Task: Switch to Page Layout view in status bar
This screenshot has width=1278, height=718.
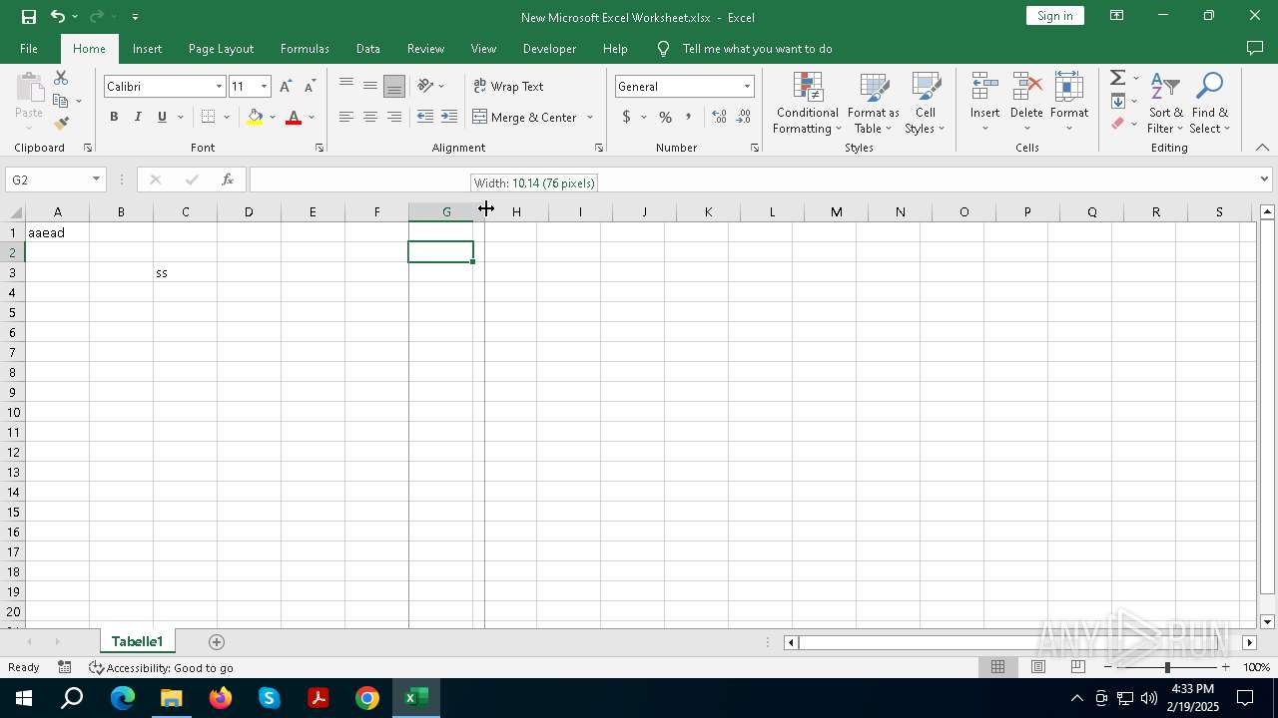Action: coord(1038,667)
